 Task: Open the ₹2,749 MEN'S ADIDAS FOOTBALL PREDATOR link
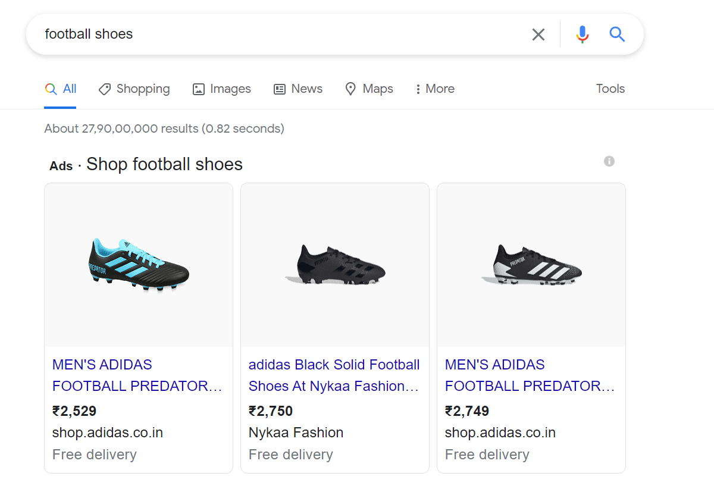[530, 375]
